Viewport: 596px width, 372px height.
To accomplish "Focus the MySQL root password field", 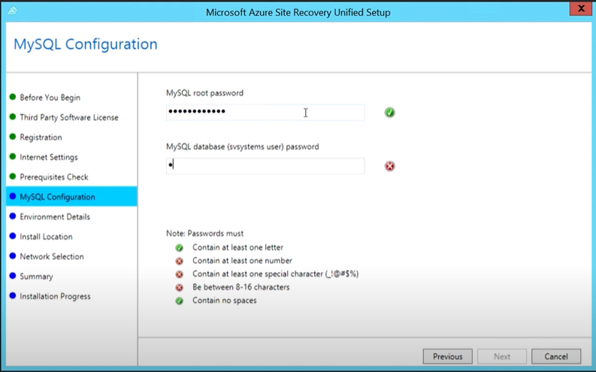I will pyautogui.click(x=265, y=113).
